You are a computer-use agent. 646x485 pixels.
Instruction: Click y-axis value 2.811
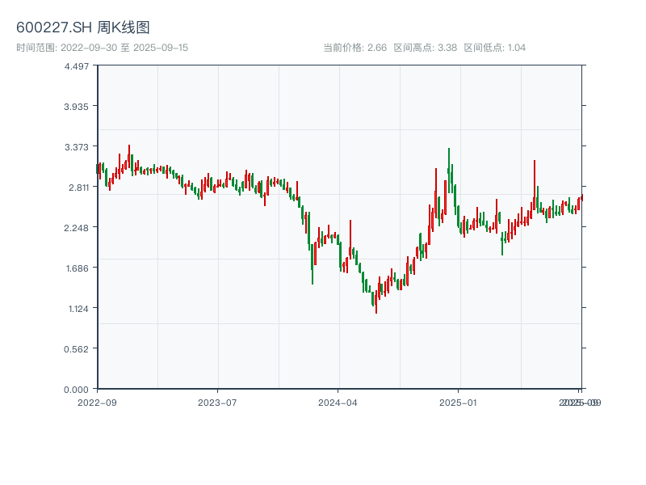click(x=78, y=188)
